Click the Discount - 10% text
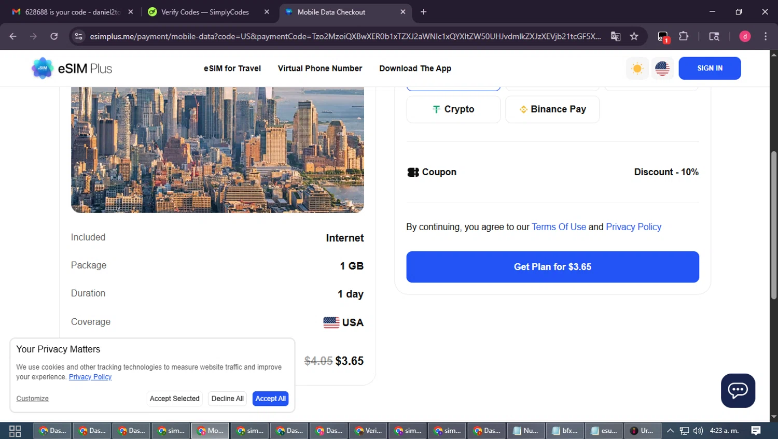This screenshot has width=778, height=439. click(x=666, y=172)
